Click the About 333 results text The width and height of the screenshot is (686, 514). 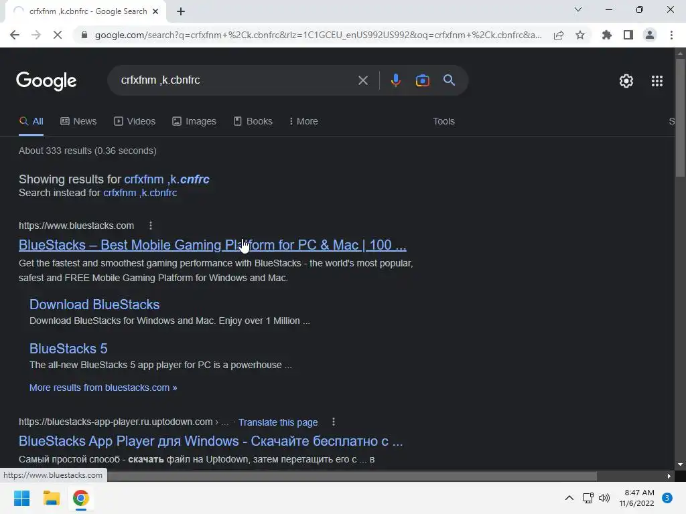coord(88,151)
